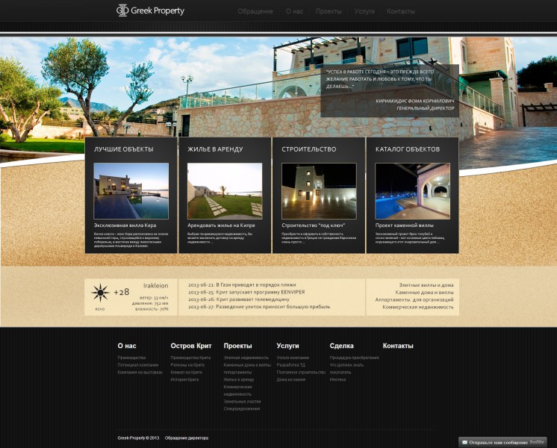Open the Эксклюзивная вилла Кера thumbnail
Image resolution: width=557 pixels, height=448 pixels.
coord(131,191)
